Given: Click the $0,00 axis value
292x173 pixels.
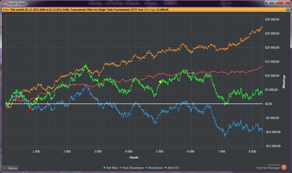Looking at the screenshot, I should (x=269, y=104).
